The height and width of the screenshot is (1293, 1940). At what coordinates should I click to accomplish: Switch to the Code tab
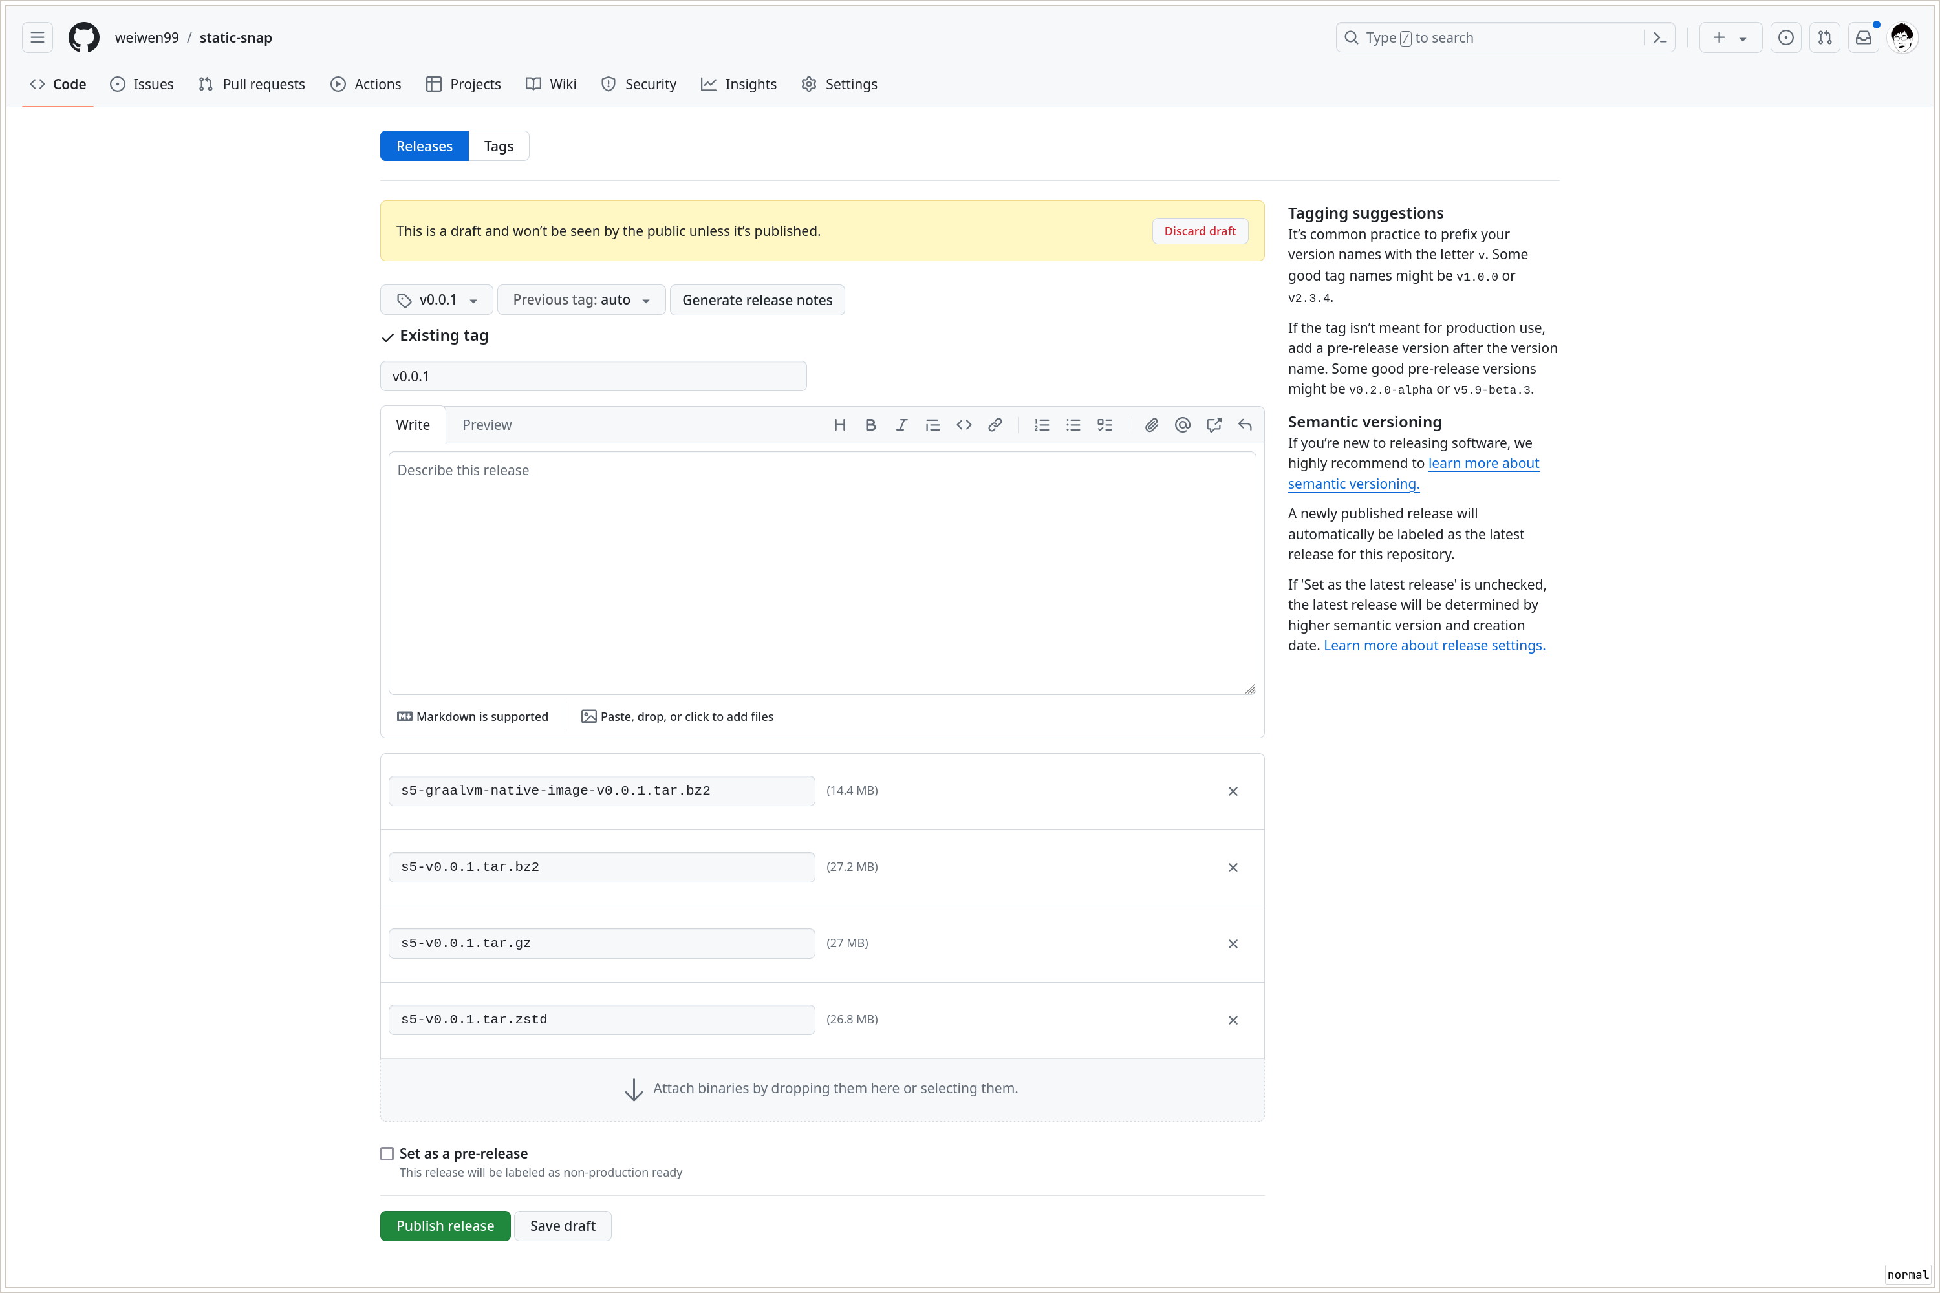tap(58, 84)
